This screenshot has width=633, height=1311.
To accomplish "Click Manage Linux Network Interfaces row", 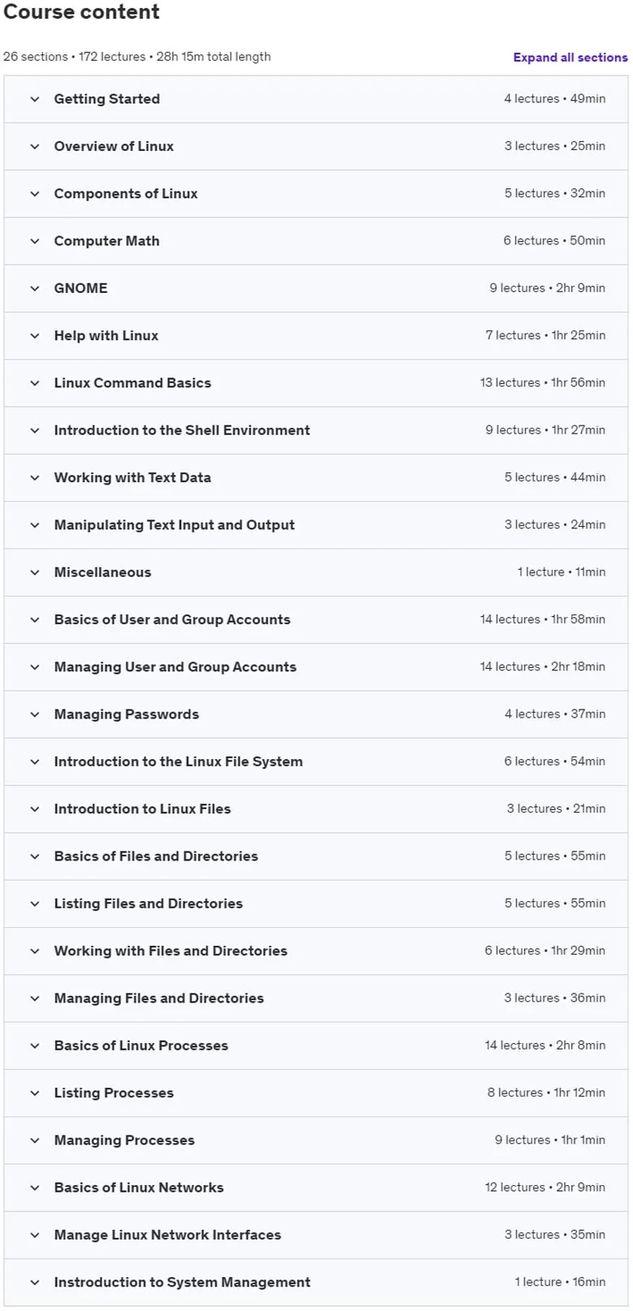I will click(x=316, y=1236).
